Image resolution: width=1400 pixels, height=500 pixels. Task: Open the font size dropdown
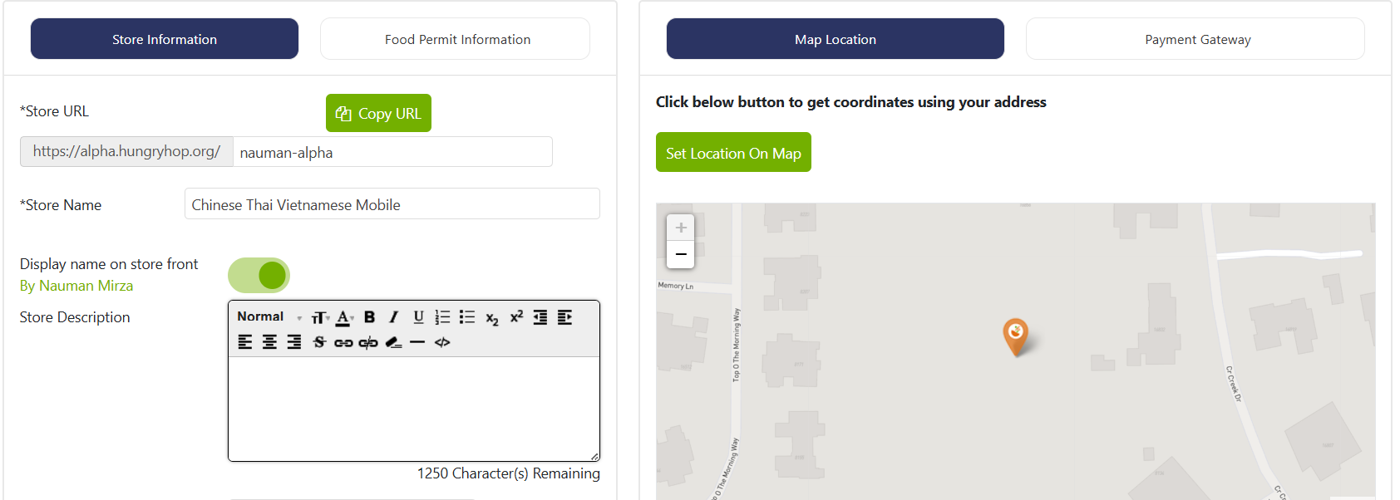pos(320,317)
